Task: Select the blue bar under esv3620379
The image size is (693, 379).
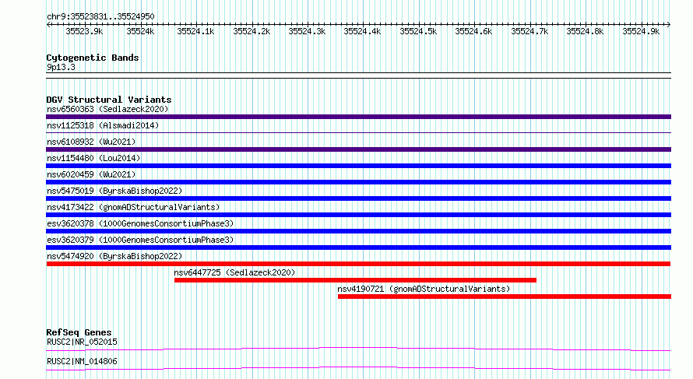Action: click(358, 247)
